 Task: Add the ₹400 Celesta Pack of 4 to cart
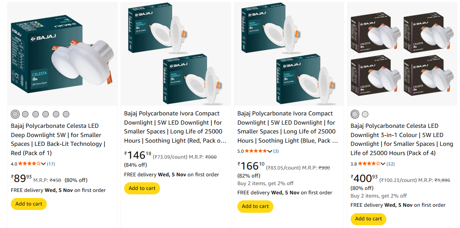[x=368, y=219]
